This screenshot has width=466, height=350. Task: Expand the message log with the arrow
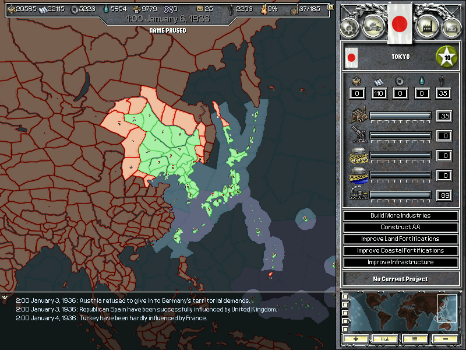pyautogui.click(x=5, y=297)
